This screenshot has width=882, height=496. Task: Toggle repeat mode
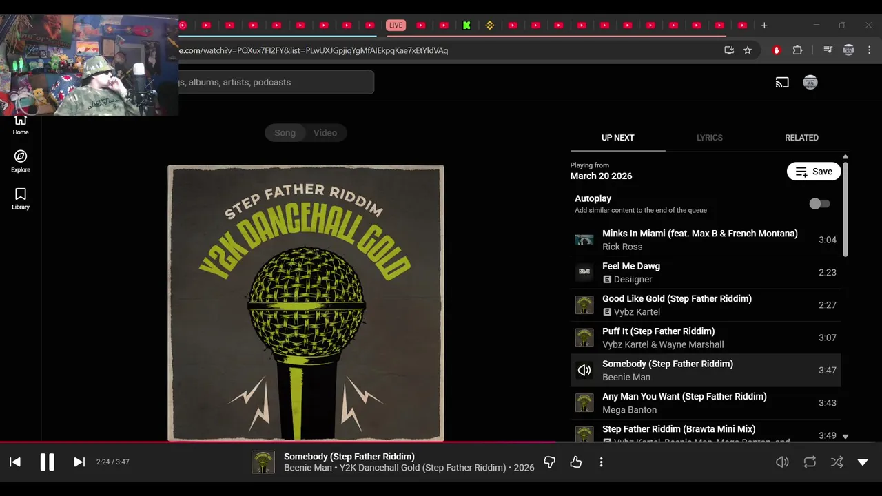(x=810, y=462)
